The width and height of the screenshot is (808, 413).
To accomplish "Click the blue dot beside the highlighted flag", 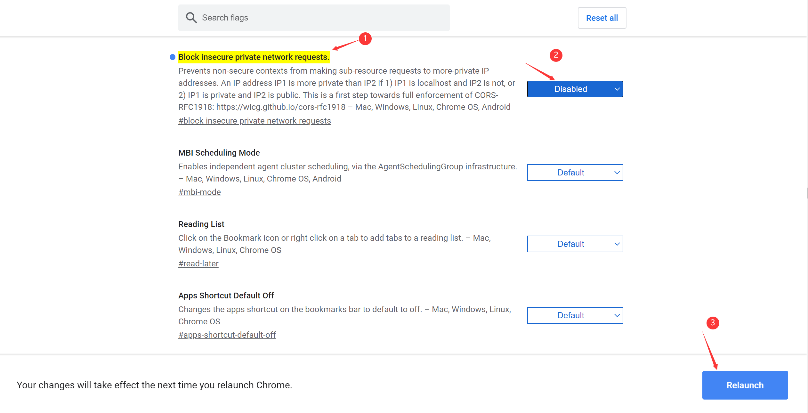I will tap(172, 56).
